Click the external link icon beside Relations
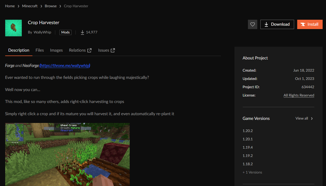This screenshot has width=326, height=186. click(x=89, y=50)
